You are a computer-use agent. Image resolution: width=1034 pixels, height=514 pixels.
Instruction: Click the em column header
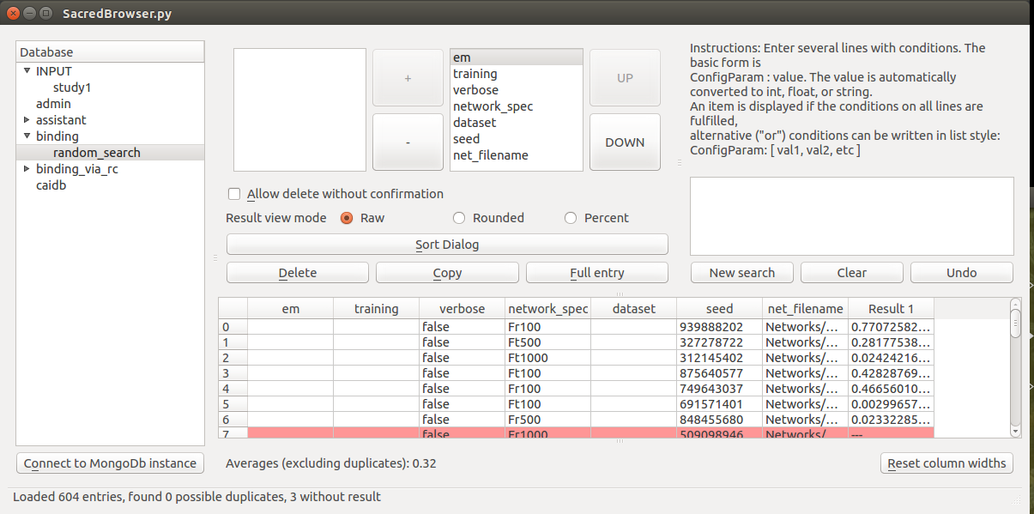[291, 309]
